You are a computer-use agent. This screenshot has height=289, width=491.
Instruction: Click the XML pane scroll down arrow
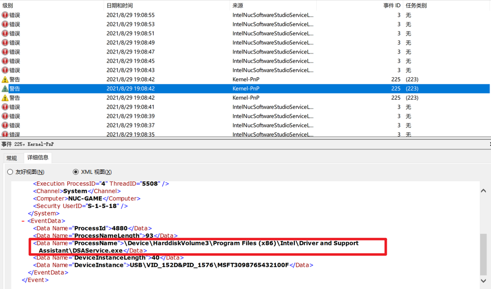484,281
